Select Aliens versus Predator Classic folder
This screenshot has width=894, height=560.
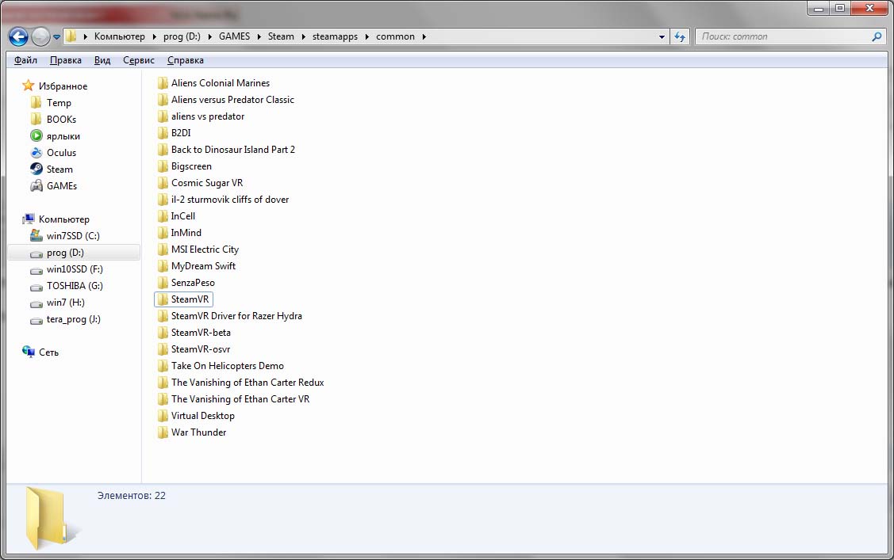point(226,100)
